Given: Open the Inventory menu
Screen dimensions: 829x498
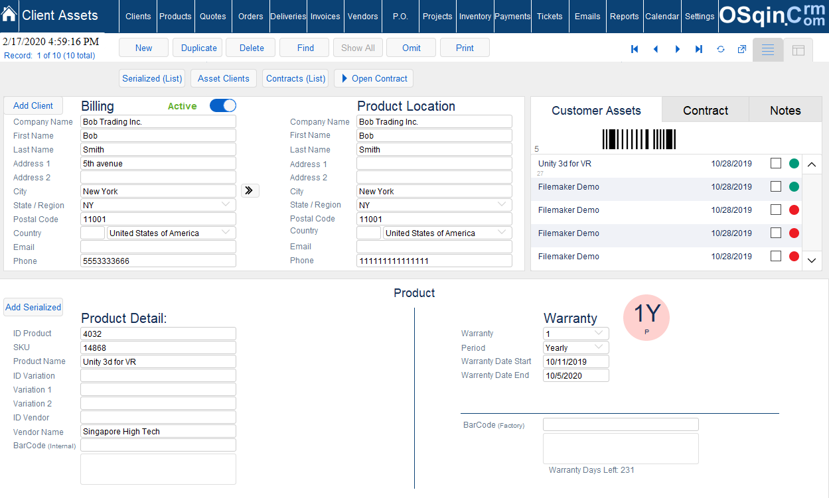Looking at the screenshot, I should [x=475, y=17].
